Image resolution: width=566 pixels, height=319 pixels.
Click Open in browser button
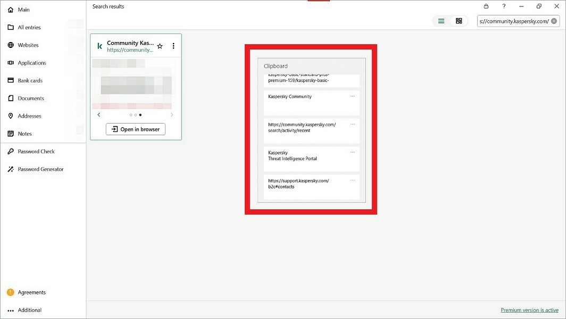pyautogui.click(x=136, y=129)
